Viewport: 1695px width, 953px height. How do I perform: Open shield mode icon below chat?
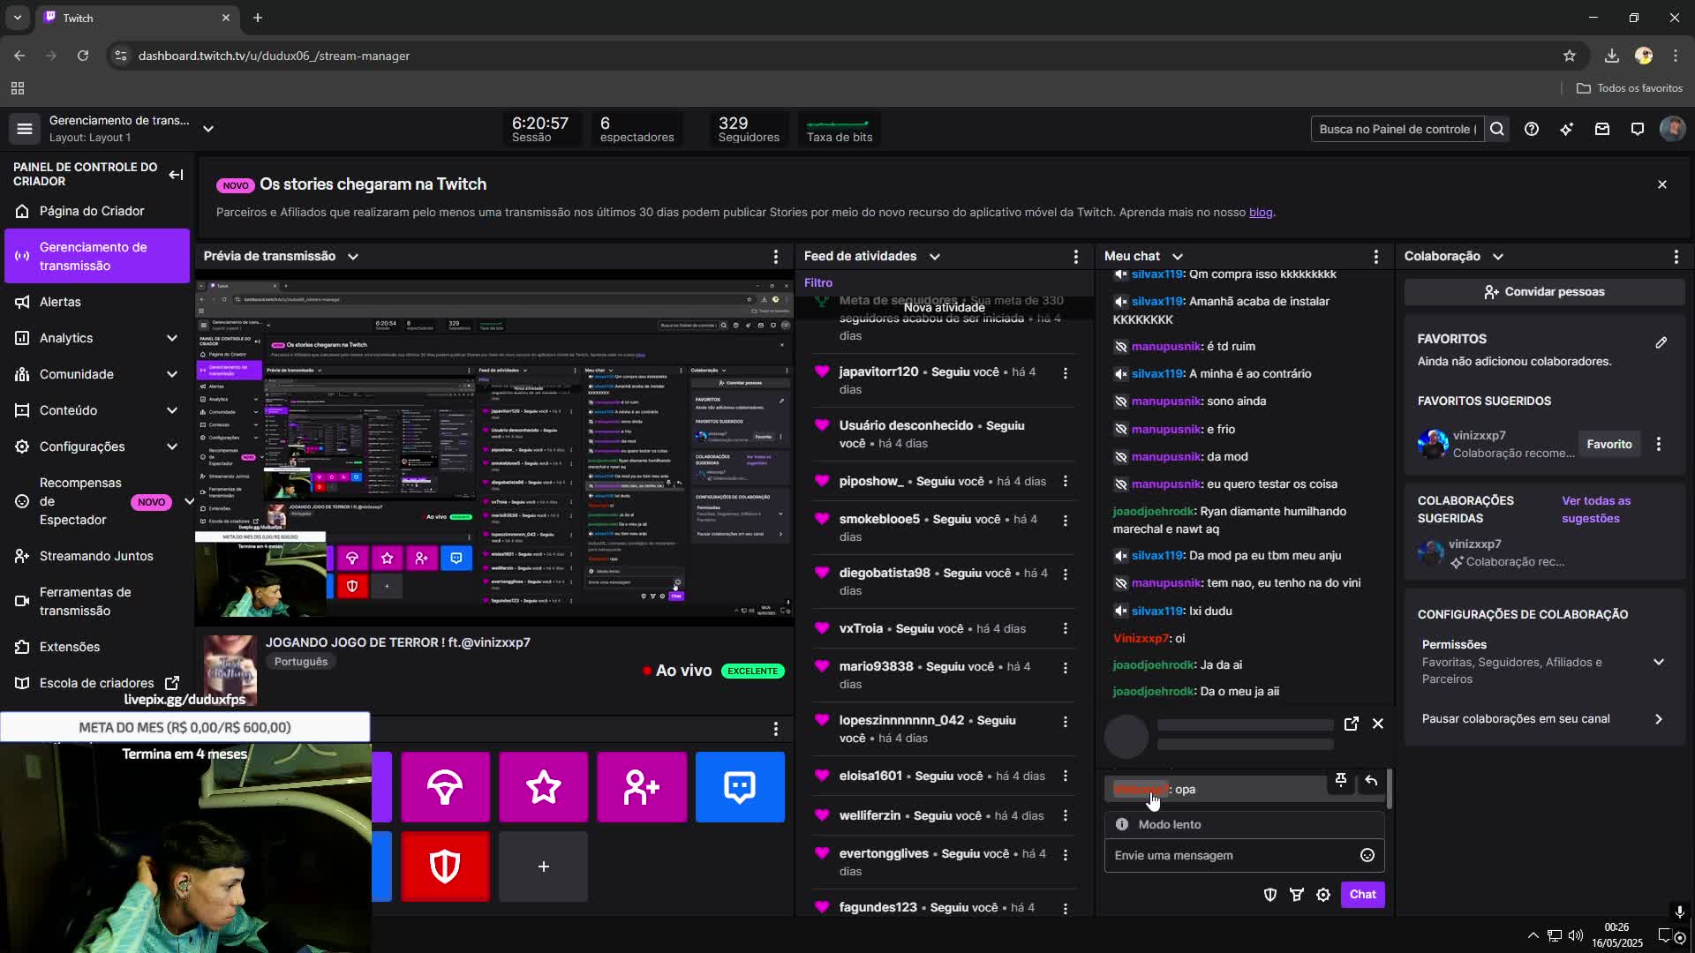tap(1270, 895)
